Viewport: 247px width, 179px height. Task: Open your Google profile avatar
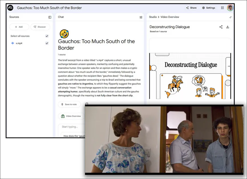pos(231,8)
